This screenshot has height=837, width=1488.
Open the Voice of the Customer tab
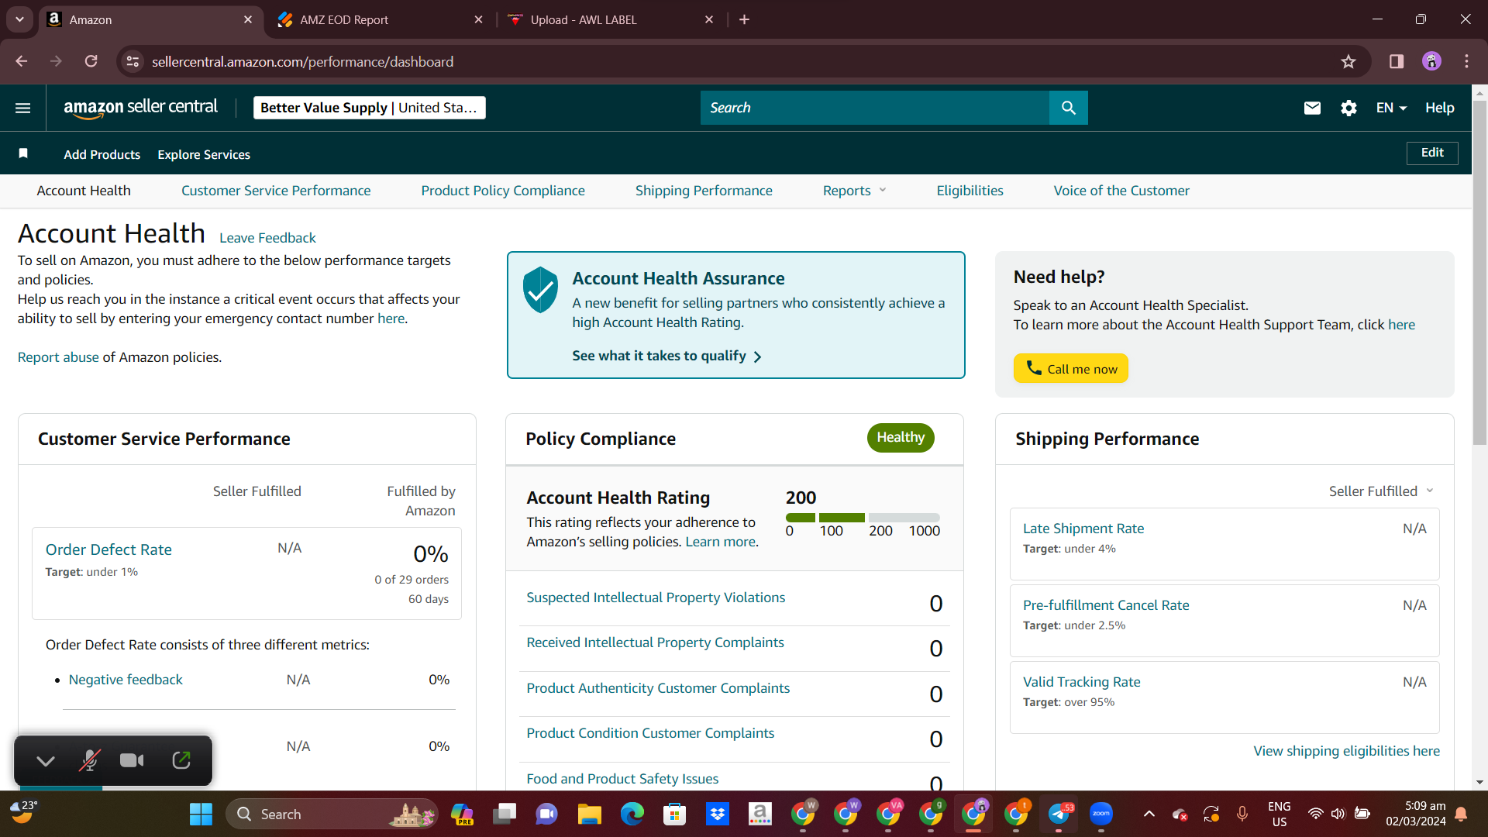pos(1121,191)
